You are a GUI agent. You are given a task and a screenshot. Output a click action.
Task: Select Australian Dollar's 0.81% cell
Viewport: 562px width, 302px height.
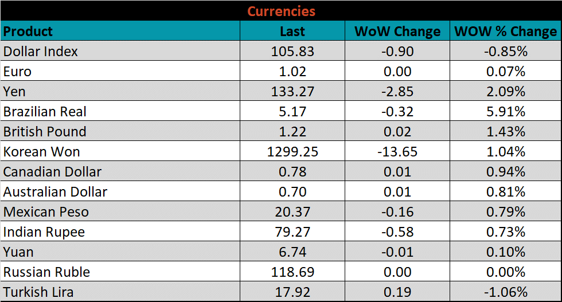(x=505, y=192)
